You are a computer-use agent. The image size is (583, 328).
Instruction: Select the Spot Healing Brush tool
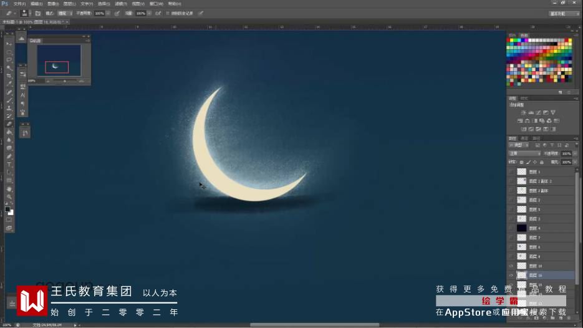pos(9,92)
